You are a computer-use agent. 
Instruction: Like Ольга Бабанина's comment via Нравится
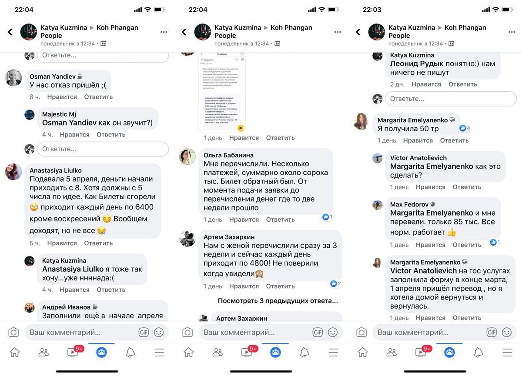(244, 220)
